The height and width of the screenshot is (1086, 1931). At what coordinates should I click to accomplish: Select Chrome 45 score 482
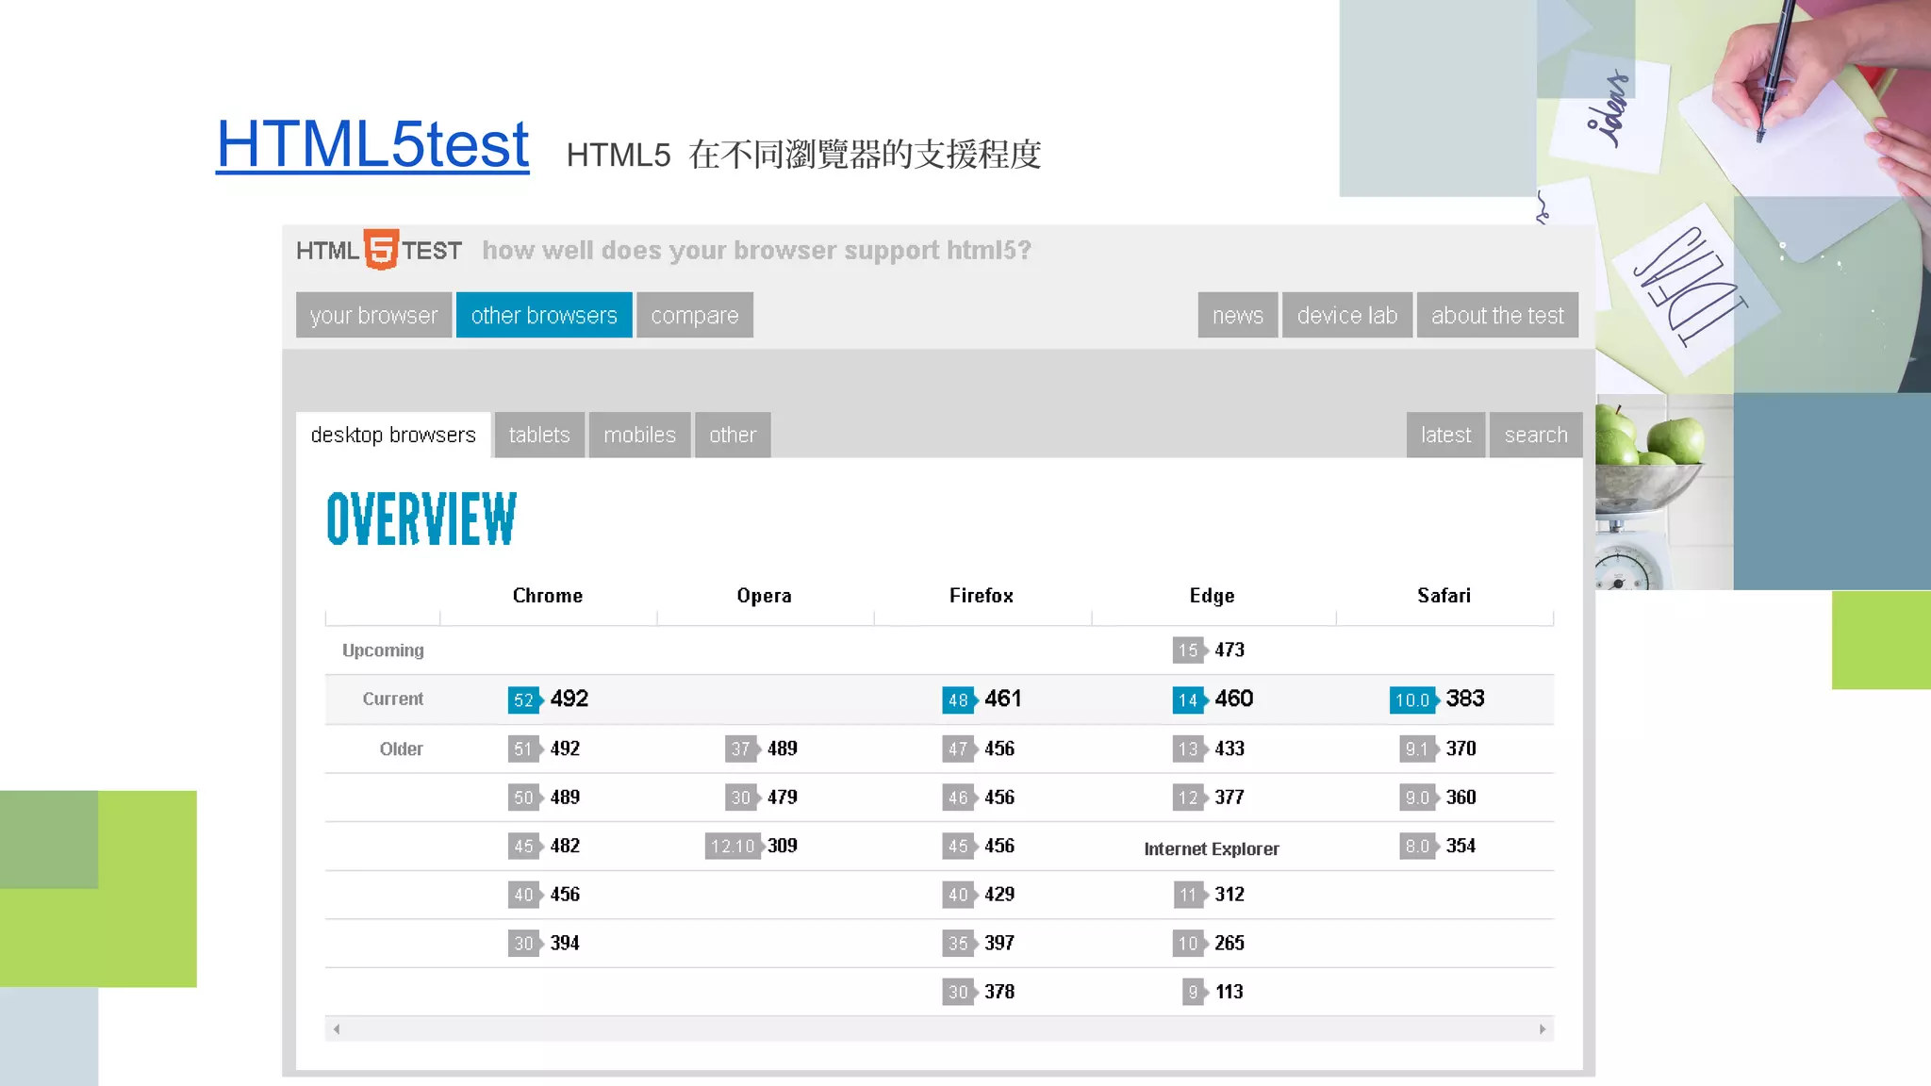pyautogui.click(x=544, y=846)
